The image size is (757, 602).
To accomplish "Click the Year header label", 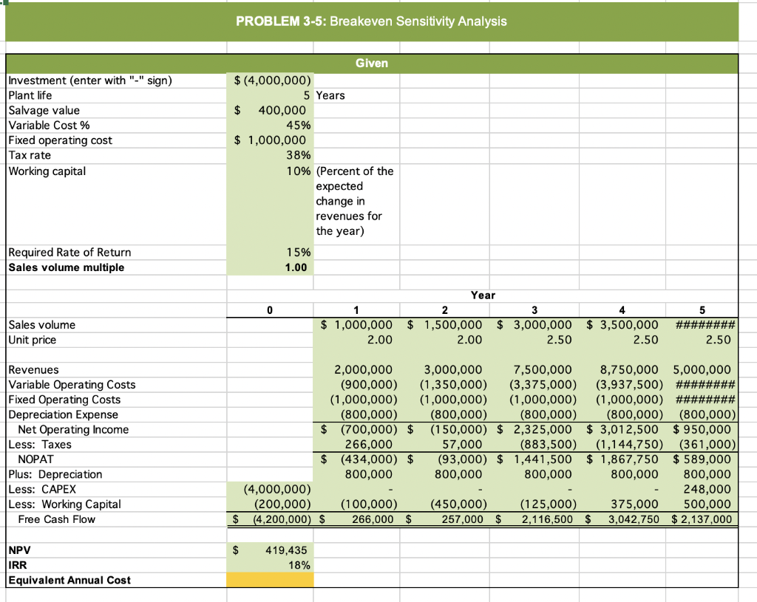I will click(x=483, y=295).
